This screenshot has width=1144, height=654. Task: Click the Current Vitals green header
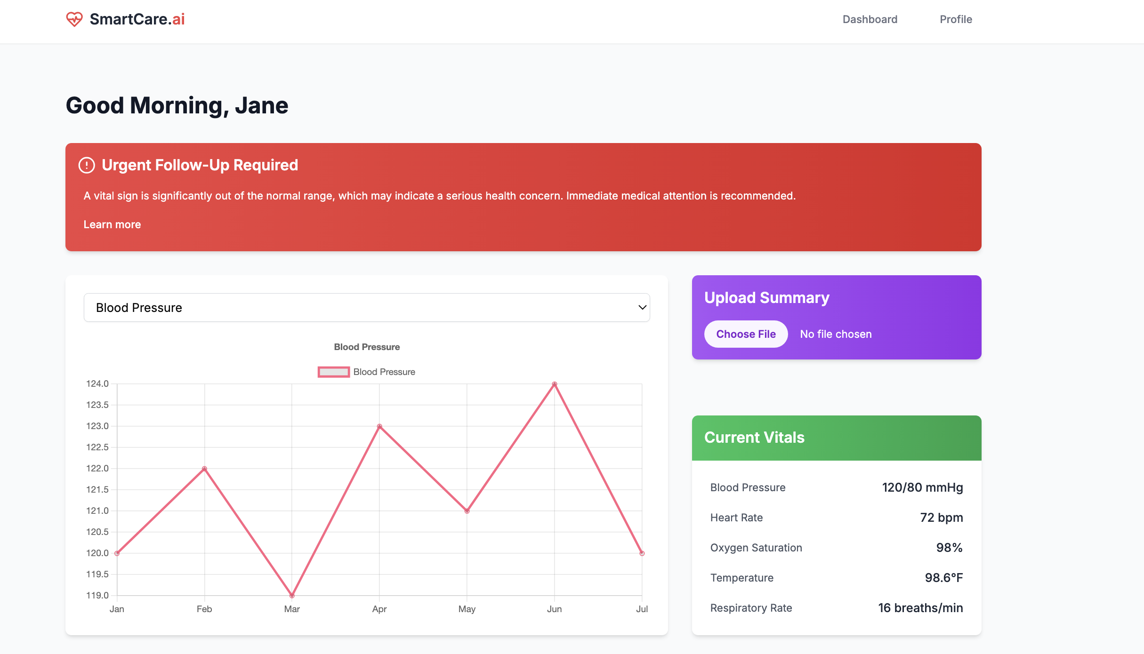836,438
